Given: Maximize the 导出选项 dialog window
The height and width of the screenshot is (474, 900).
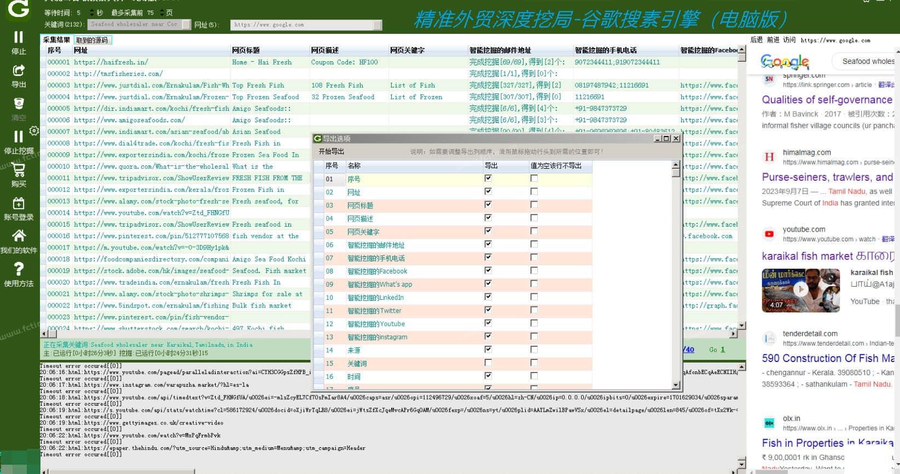Looking at the screenshot, I should [666, 139].
